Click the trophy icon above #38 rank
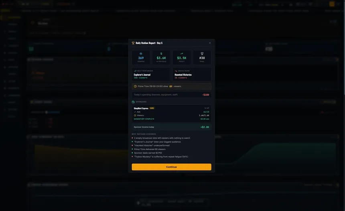Screen dimensions: 345x211 coord(202,53)
